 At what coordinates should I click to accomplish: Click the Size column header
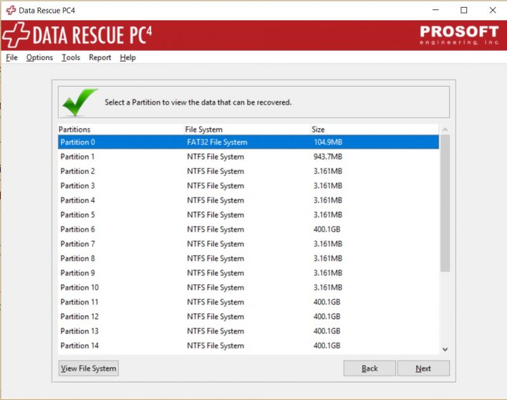pyautogui.click(x=375, y=130)
